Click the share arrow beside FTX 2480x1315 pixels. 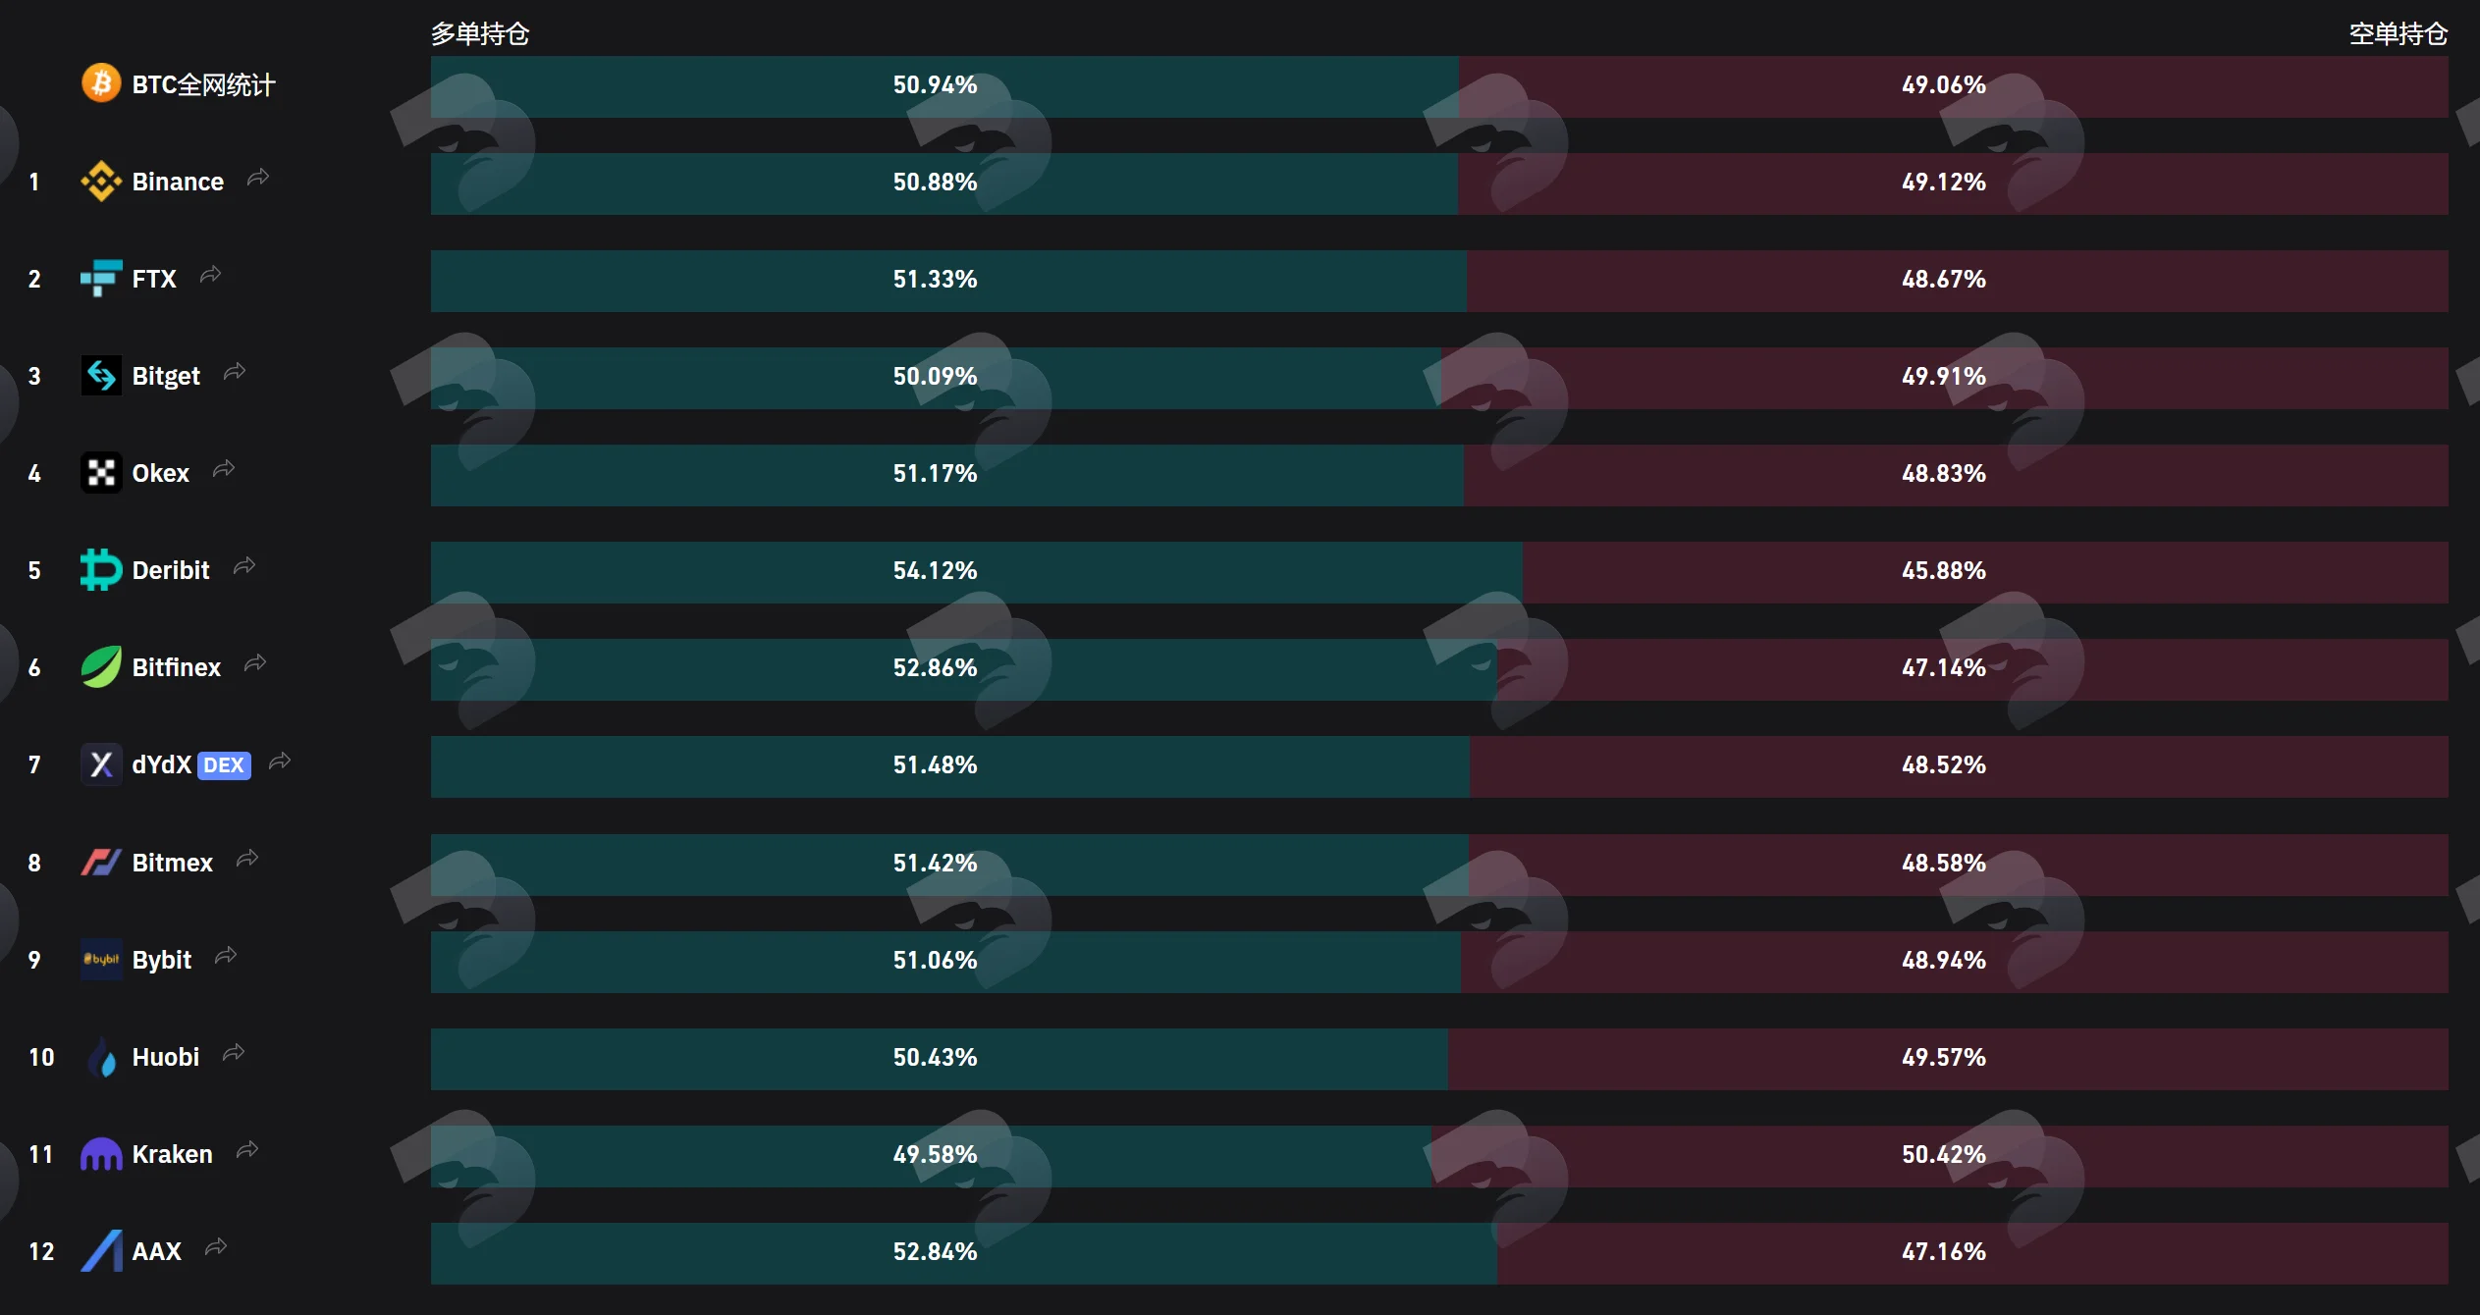[x=210, y=275]
